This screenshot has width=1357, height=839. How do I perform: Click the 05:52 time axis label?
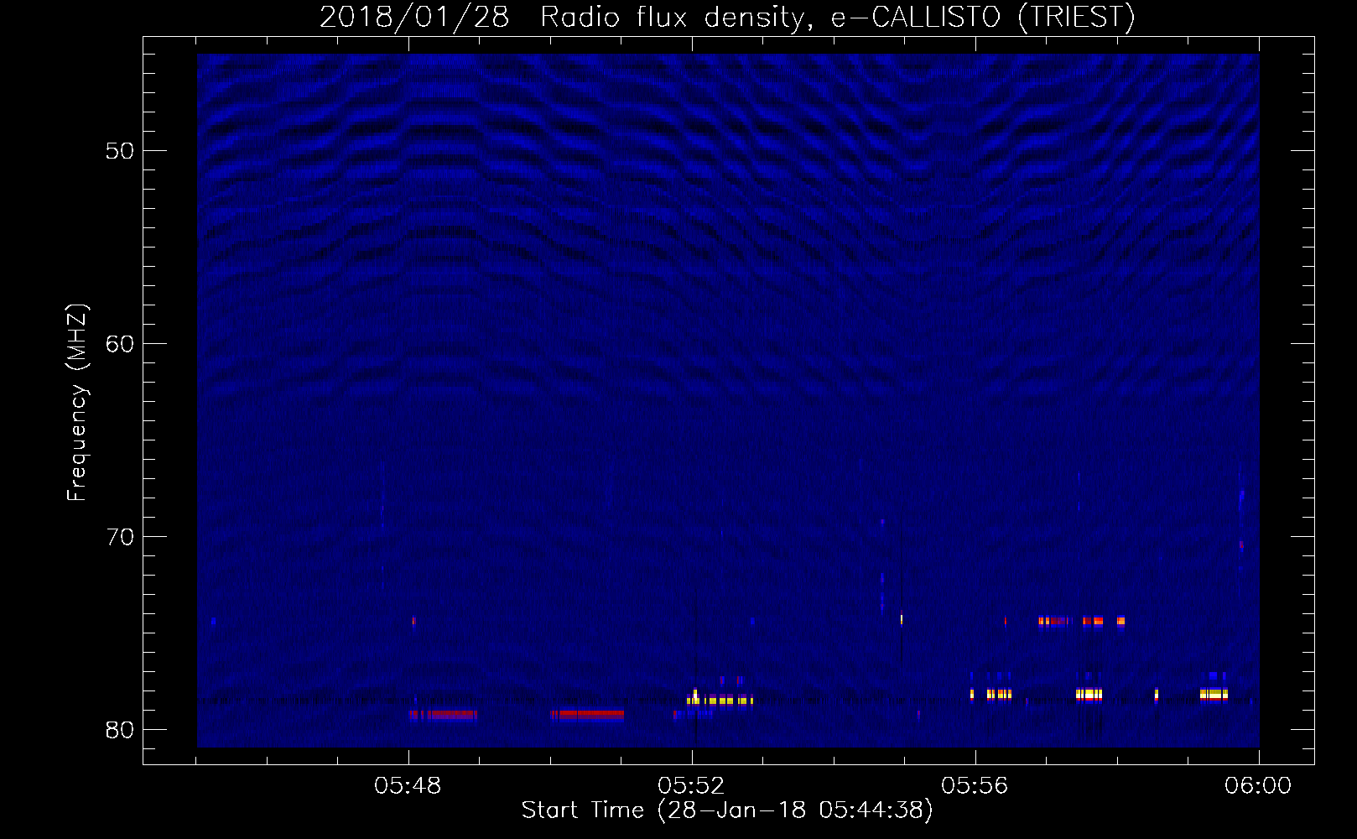pos(691,786)
